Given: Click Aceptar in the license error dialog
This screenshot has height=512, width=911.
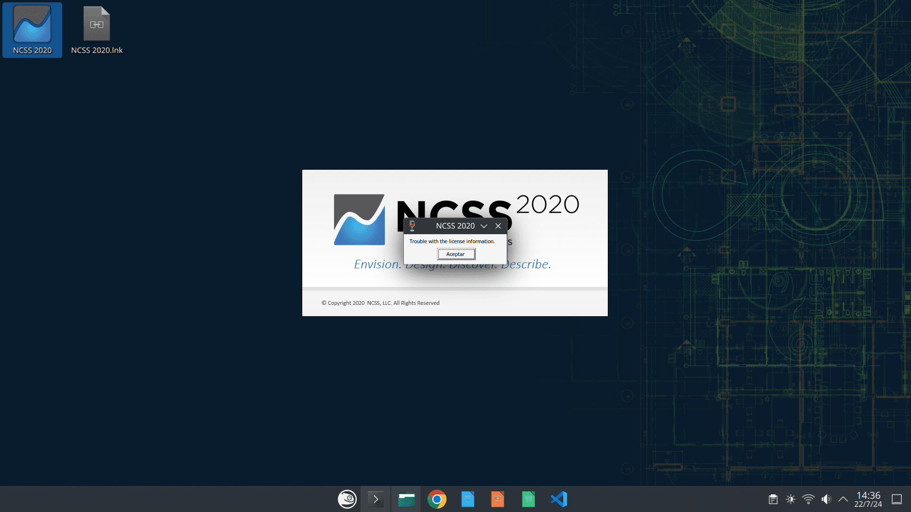Looking at the screenshot, I should coord(456,255).
